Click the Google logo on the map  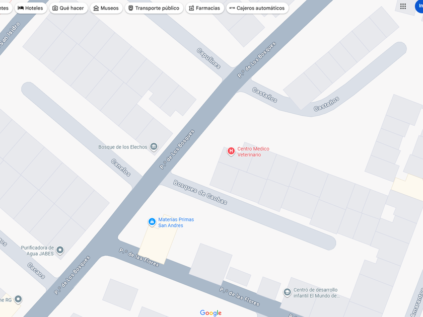210,312
